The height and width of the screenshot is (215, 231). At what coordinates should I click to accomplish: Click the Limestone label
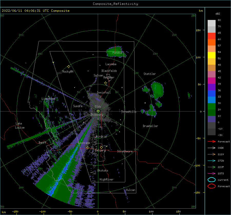[49, 99]
